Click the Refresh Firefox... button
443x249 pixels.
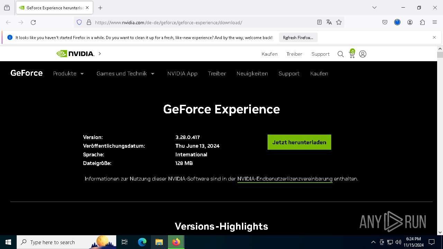[x=298, y=37]
